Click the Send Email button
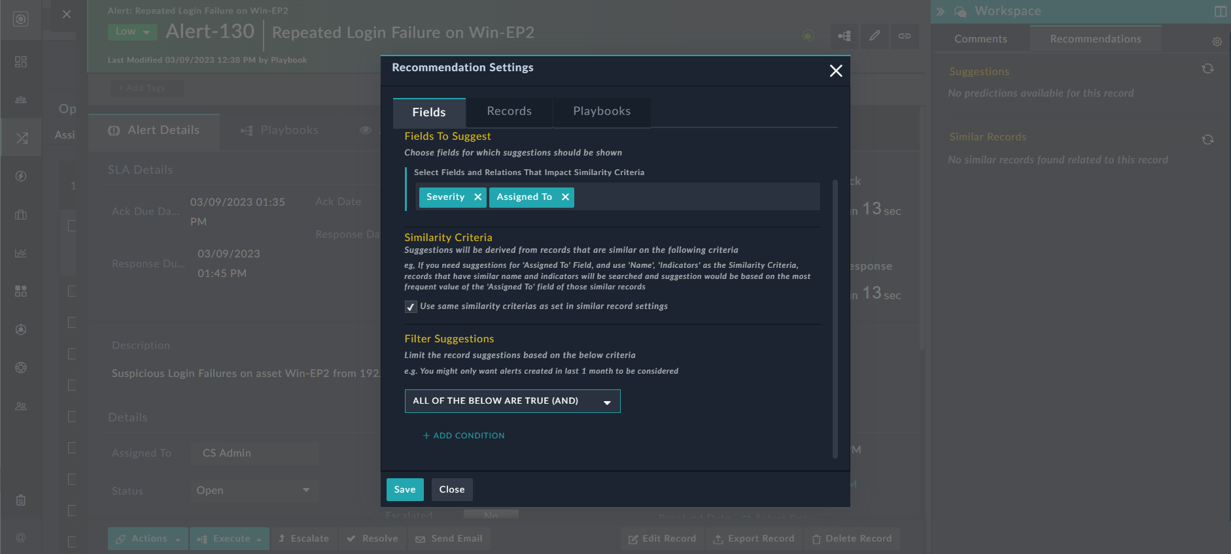Viewport: 1231px width, 554px height. (449, 539)
